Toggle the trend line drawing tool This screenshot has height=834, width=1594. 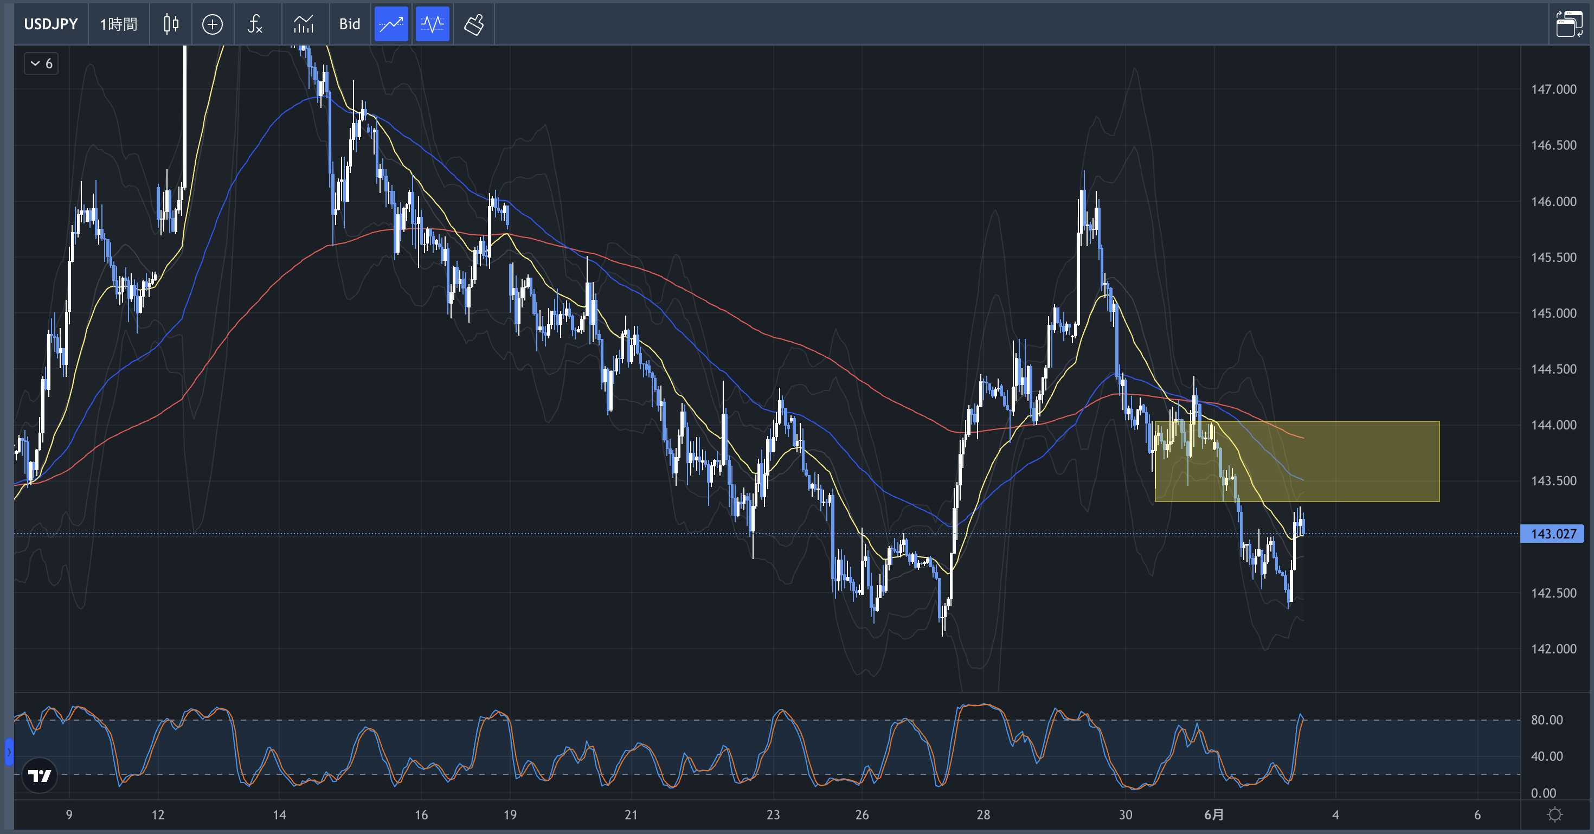(391, 24)
